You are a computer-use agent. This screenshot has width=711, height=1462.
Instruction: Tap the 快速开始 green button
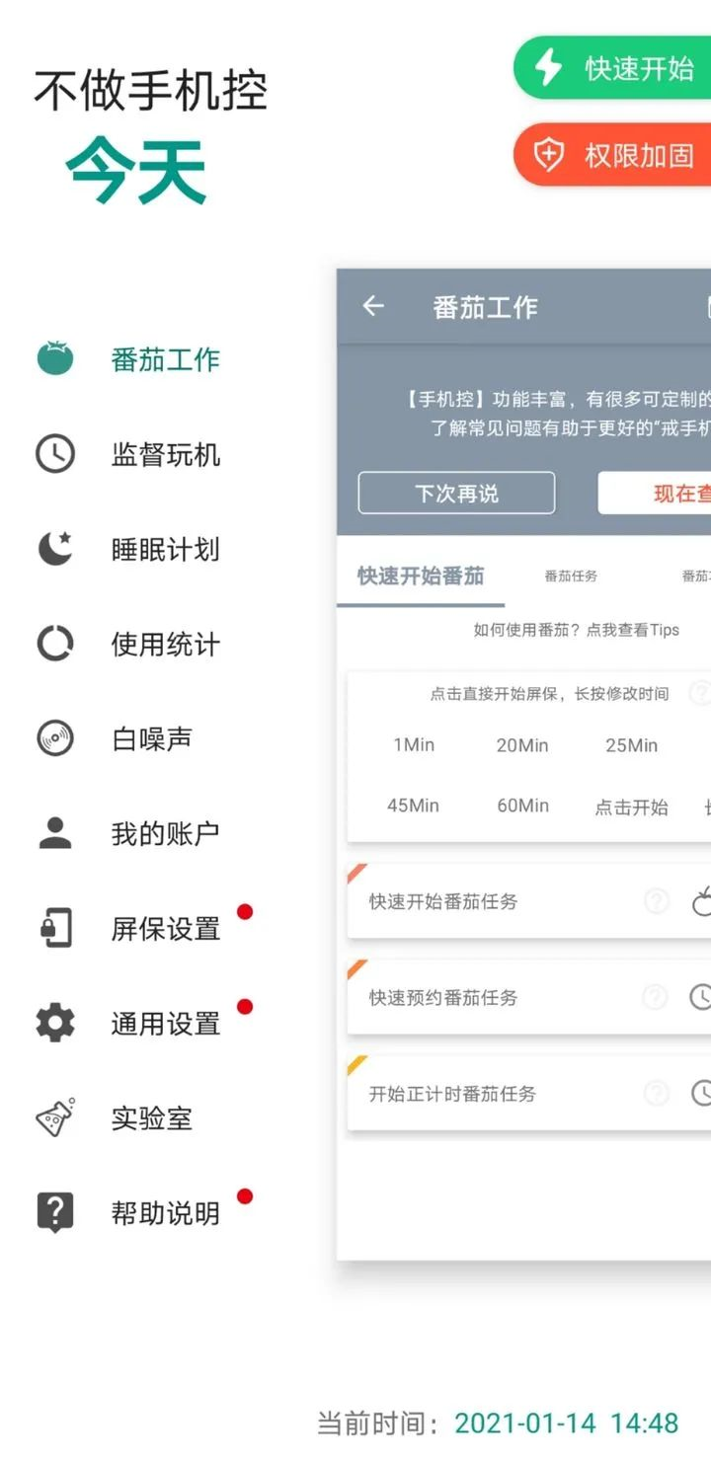point(612,68)
